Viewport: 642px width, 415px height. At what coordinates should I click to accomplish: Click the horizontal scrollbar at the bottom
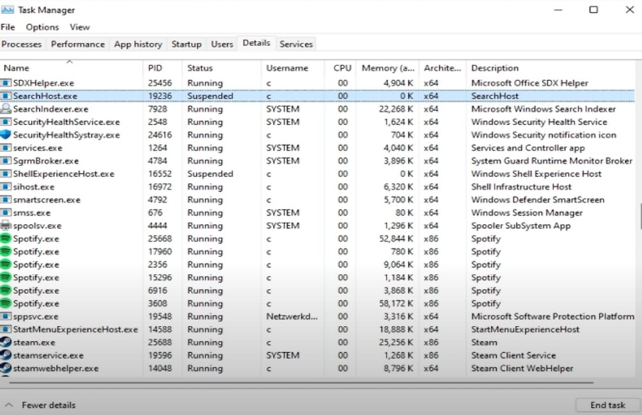[x=301, y=383]
